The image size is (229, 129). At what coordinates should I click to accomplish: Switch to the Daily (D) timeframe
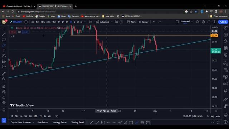(74, 22)
